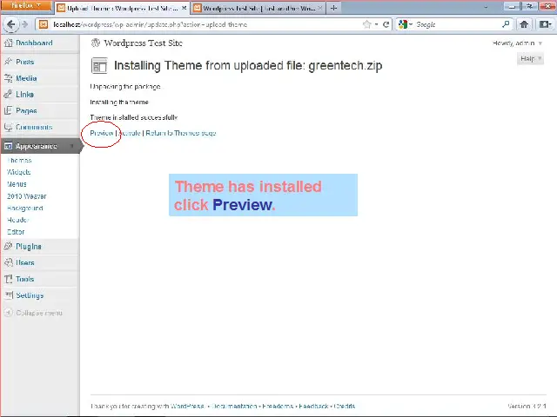
Task: Click the Activate theme link
Action: (130, 133)
